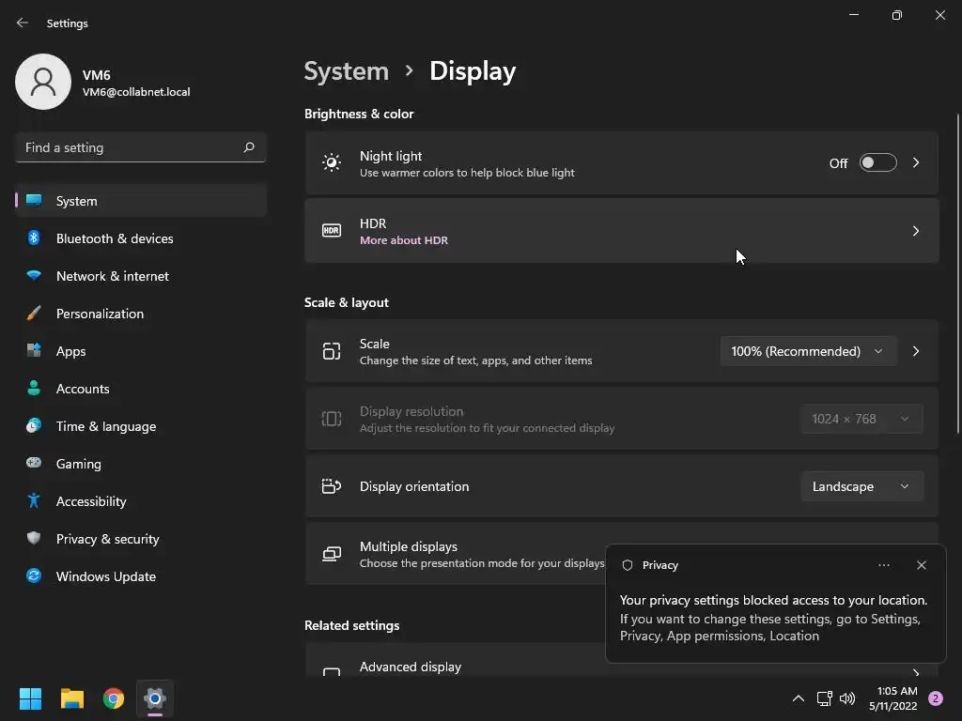Show hidden system tray icons
The width and height of the screenshot is (962, 721).
point(799,698)
